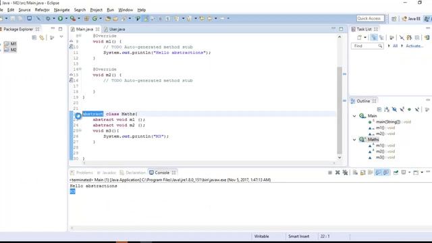The width and height of the screenshot is (432, 243).
Task: Click the New Java Class green C icon
Action: click(x=94, y=18)
